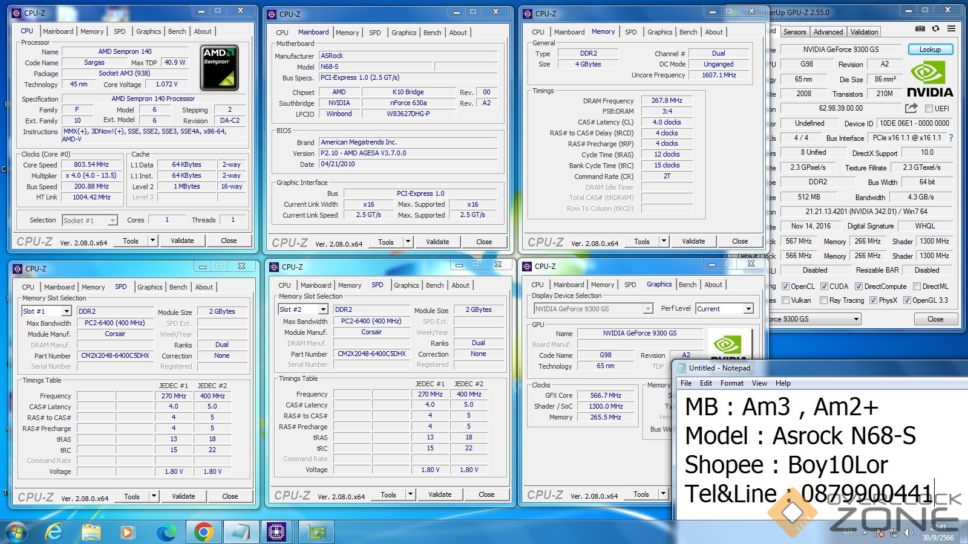Expand the Socket #1 selection dropdown

pos(112,221)
